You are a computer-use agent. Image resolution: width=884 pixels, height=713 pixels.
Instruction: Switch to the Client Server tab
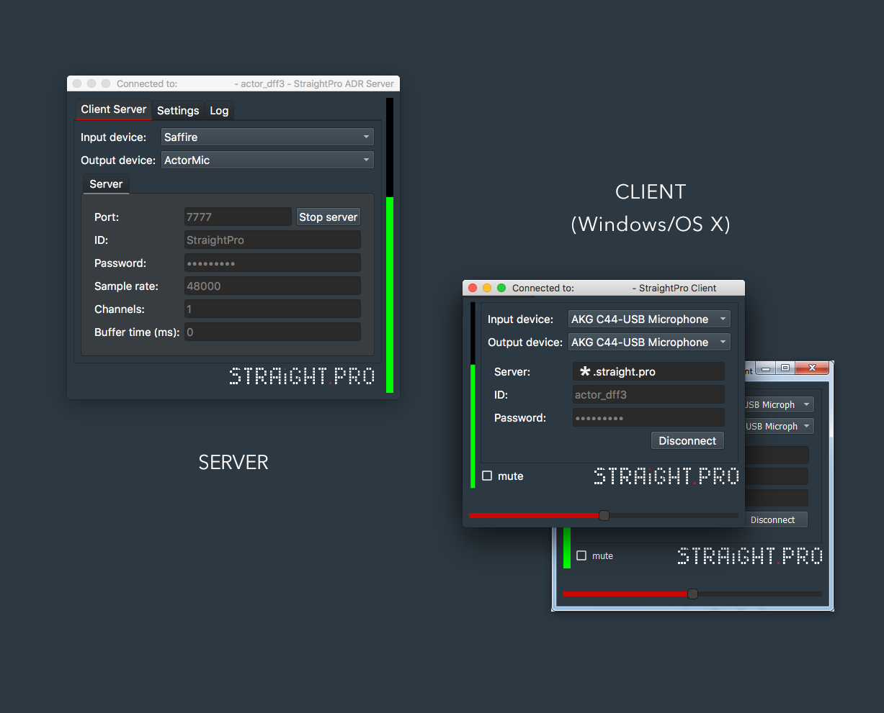[x=114, y=109]
